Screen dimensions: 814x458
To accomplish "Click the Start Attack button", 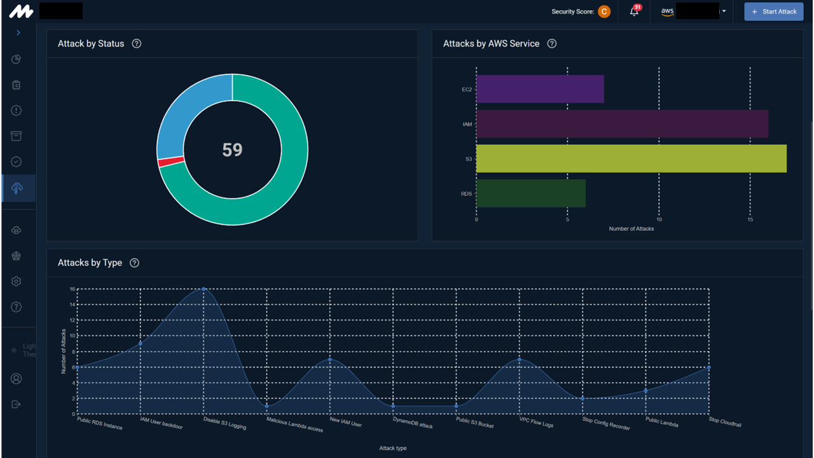I will tap(774, 11).
